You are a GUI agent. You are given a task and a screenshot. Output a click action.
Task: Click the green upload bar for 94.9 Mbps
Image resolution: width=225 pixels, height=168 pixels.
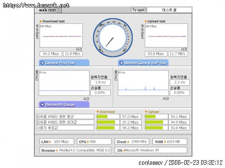[x=154, y=122]
